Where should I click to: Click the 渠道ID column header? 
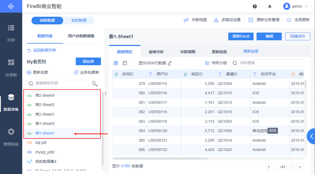[233, 74]
